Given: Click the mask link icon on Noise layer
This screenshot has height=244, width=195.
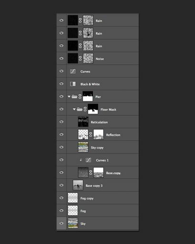Looking at the screenshot, I should (80, 58).
